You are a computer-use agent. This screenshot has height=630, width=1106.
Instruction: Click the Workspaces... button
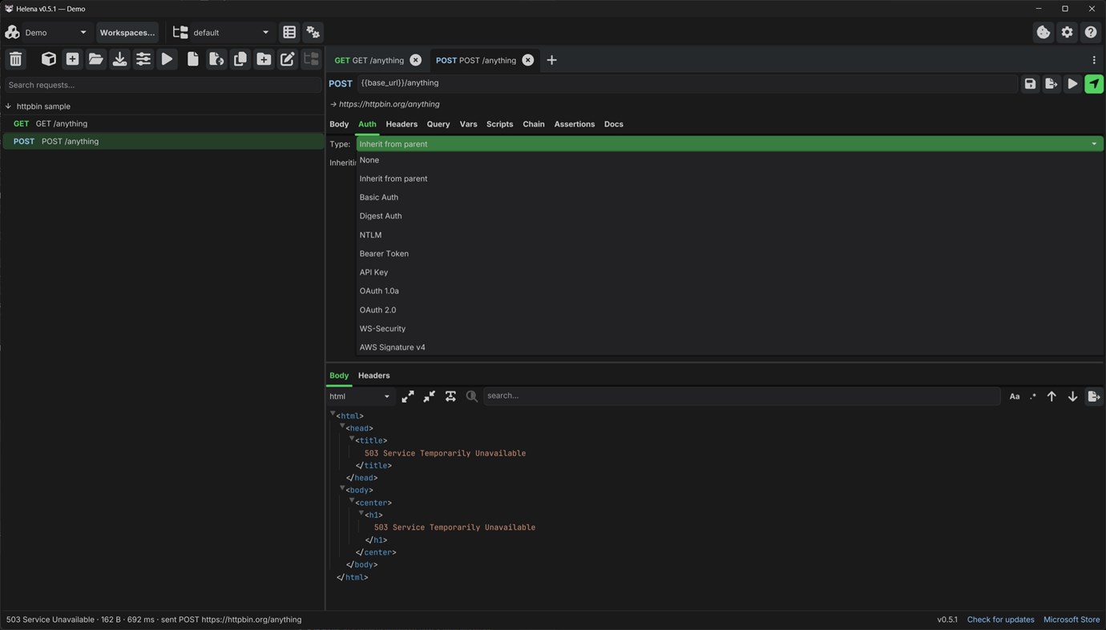click(127, 33)
